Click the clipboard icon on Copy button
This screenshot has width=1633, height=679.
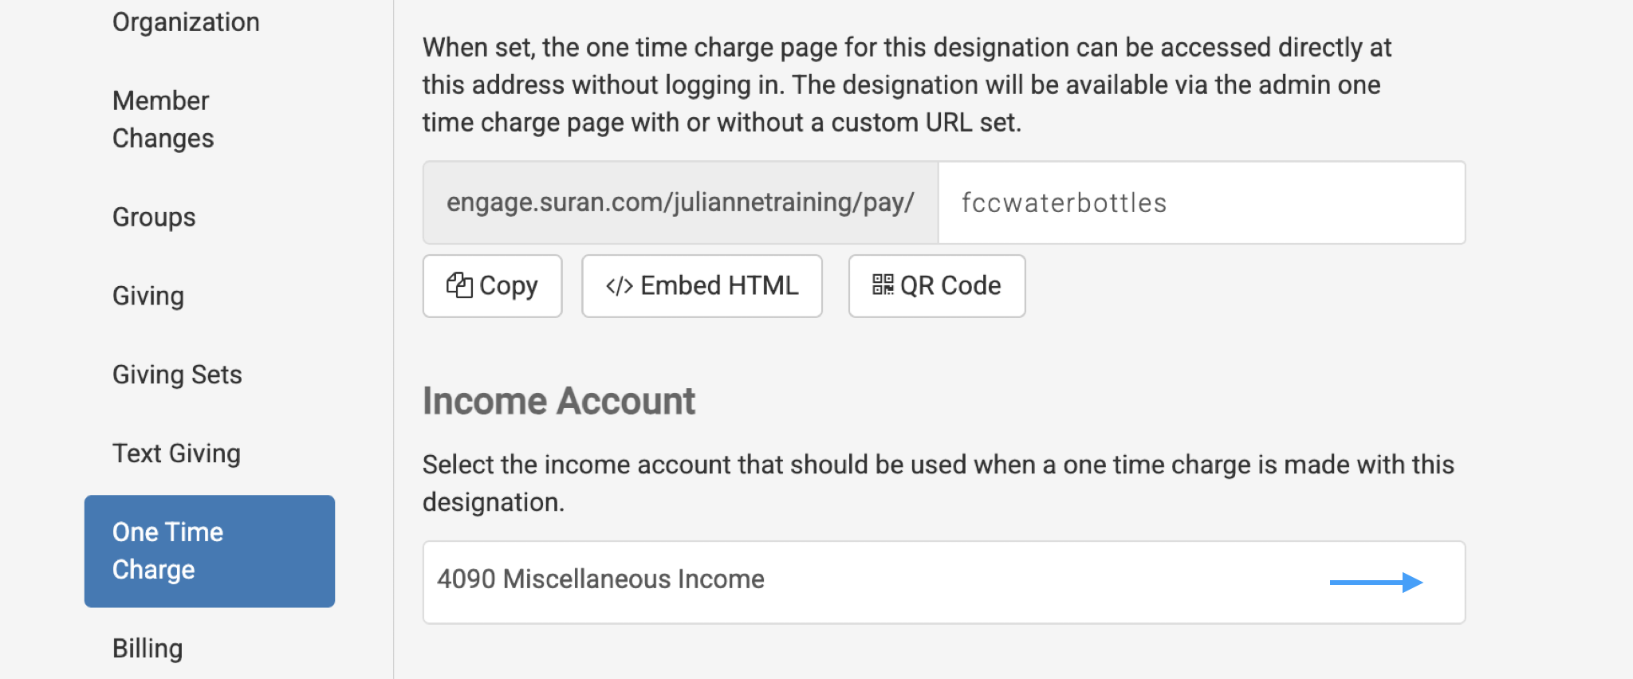(x=459, y=285)
